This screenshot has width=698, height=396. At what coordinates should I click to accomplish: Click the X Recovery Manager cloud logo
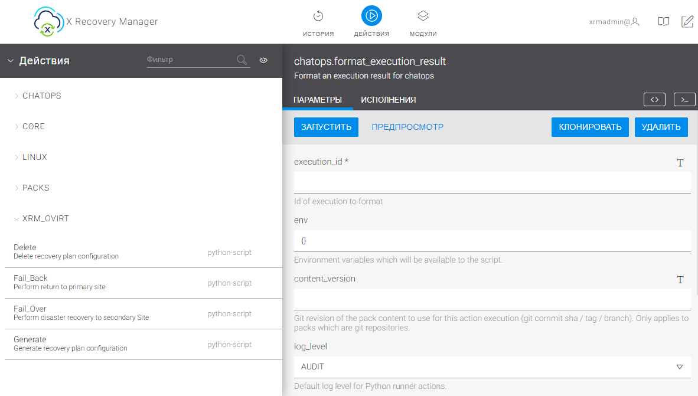(x=48, y=22)
